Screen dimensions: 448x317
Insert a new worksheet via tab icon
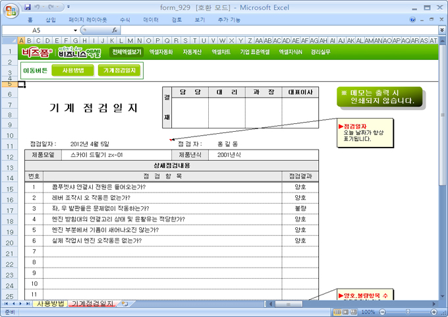(125, 304)
